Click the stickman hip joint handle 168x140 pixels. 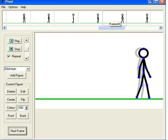[x=144, y=73]
